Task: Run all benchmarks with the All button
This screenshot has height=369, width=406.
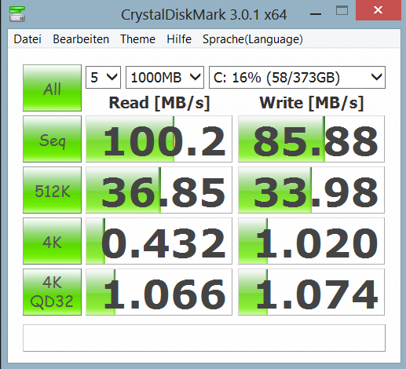Action: tap(52, 88)
